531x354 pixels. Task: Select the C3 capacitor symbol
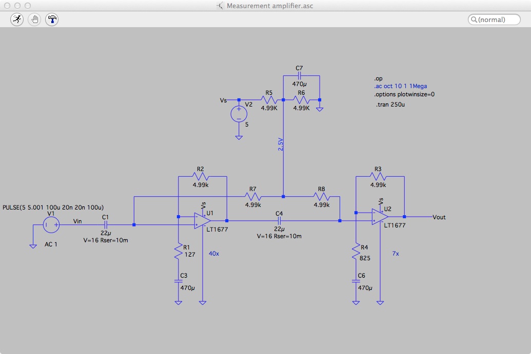pos(178,281)
